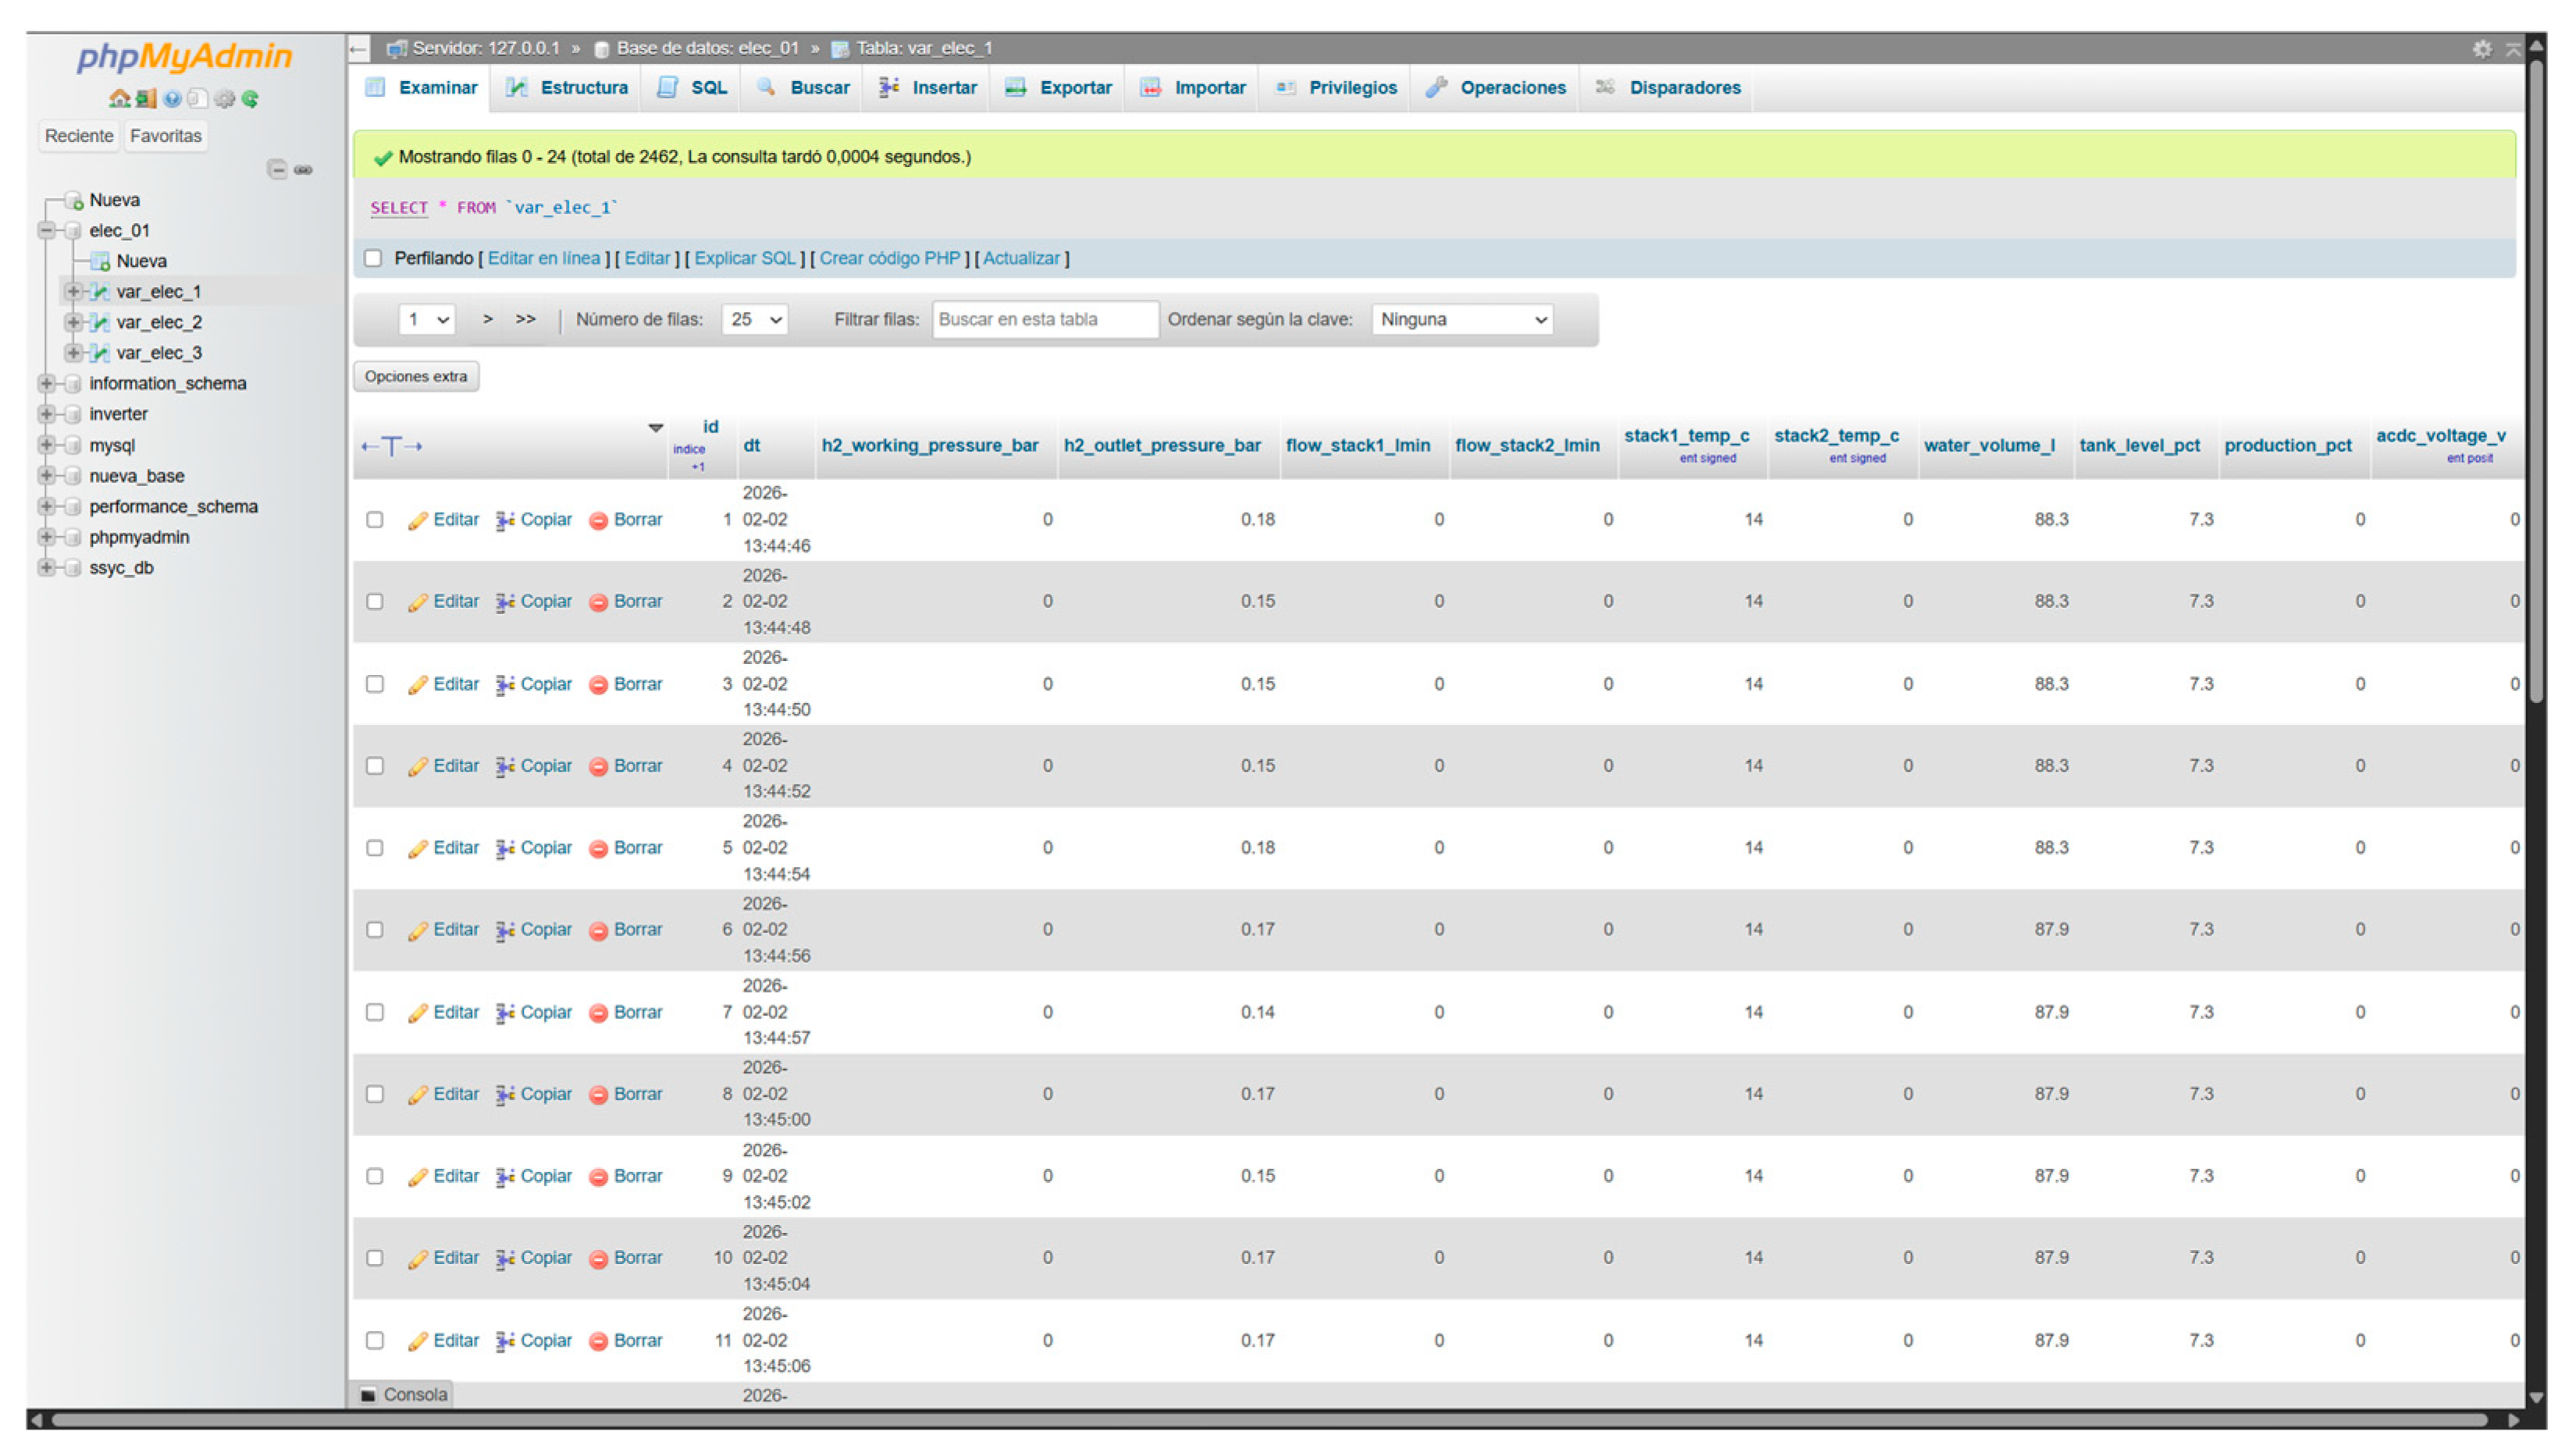Open navigation panel settings gear icon
The height and width of the screenshot is (1456, 2569).
pos(225,98)
